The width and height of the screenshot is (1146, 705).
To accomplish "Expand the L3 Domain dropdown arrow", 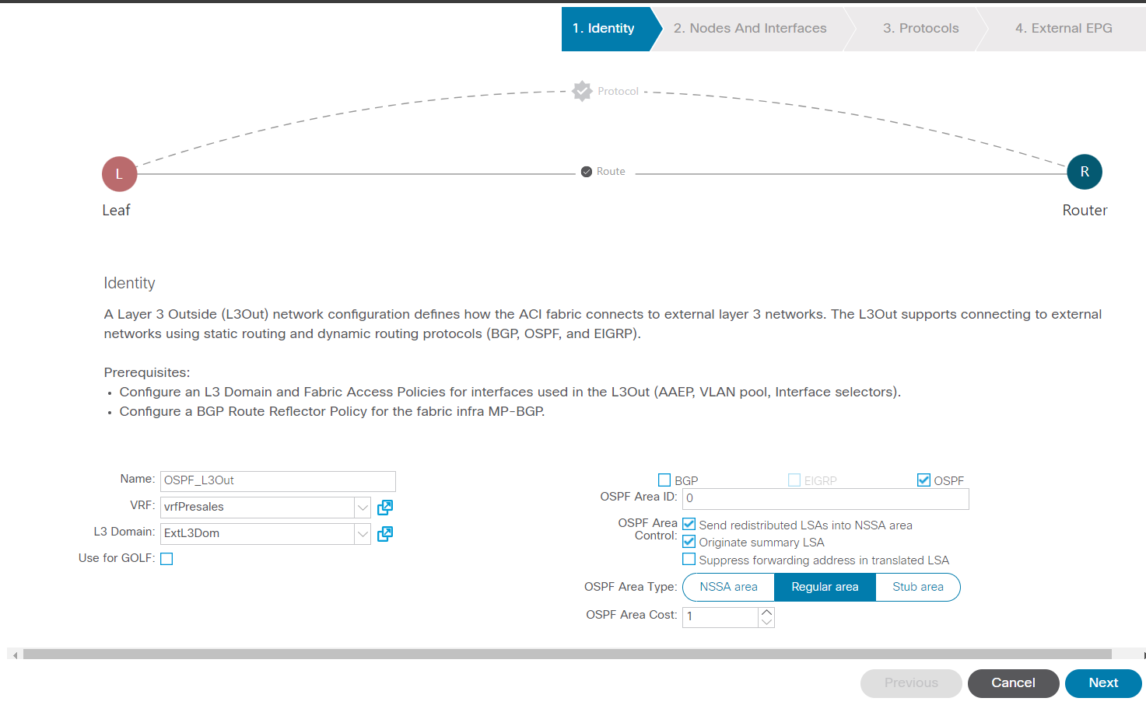I will coord(363,534).
